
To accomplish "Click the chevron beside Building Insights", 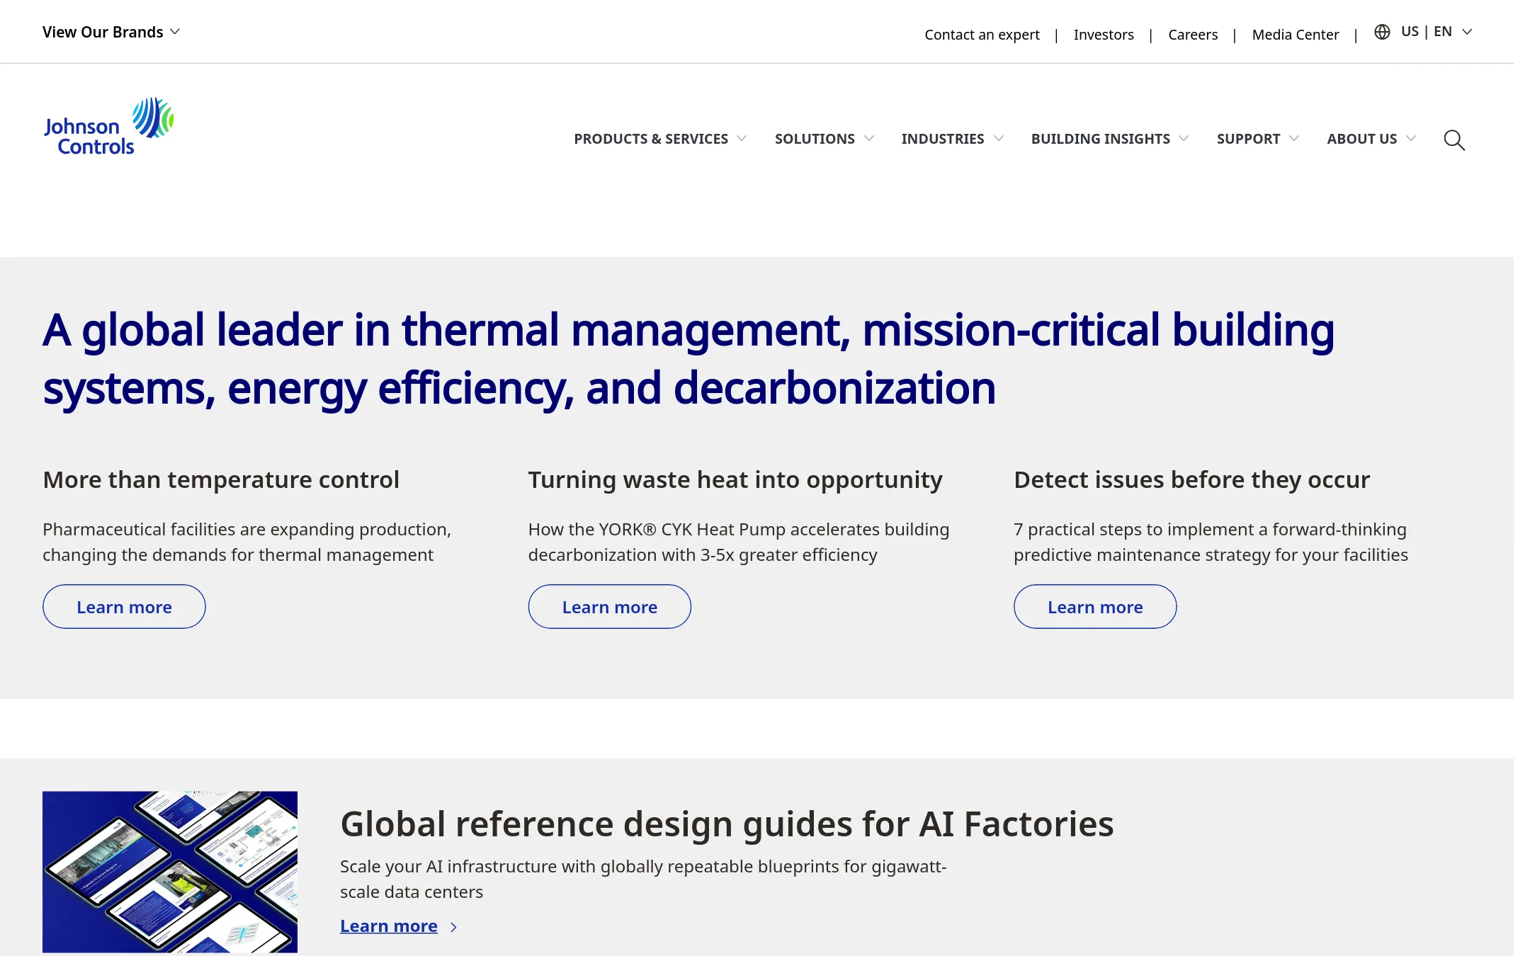I will click(x=1184, y=139).
